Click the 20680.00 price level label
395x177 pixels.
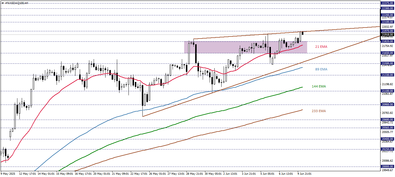(387, 120)
